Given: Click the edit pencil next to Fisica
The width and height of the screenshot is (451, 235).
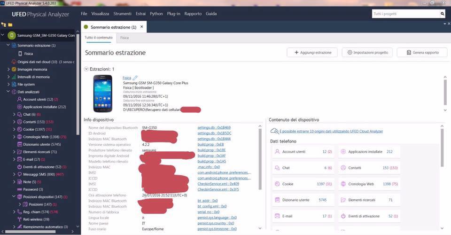Looking at the screenshot, I should coord(135,78).
